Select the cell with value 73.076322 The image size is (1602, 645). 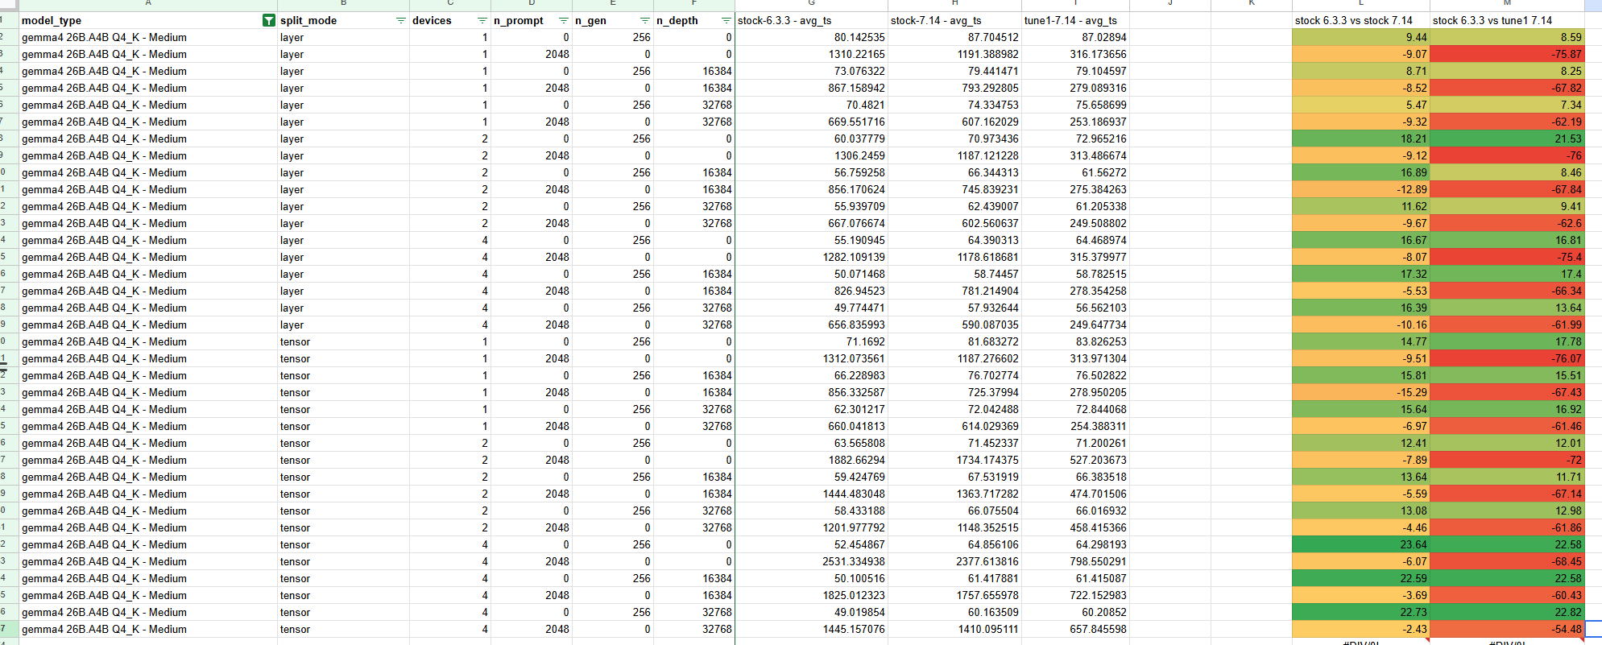(811, 71)
